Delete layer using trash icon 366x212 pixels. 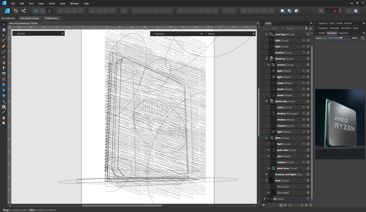311,205
